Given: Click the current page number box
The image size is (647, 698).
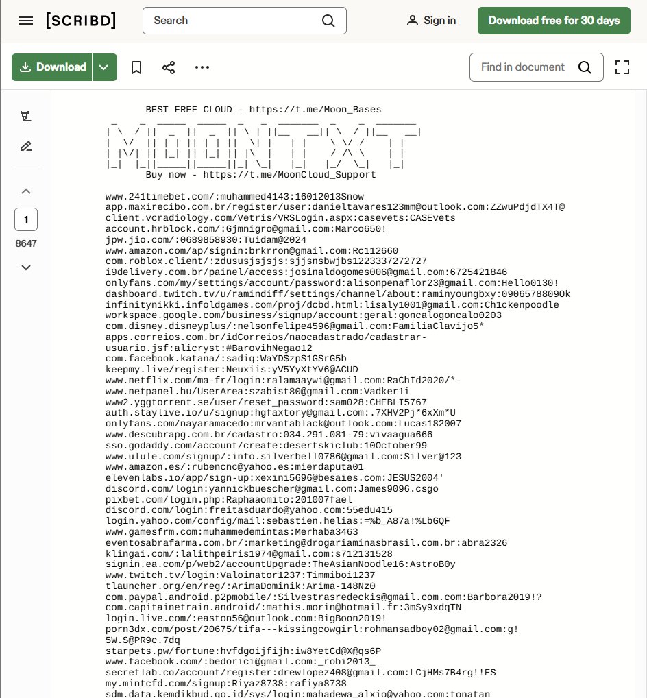Looking at the screenshot, I should (x=26, y=219).
